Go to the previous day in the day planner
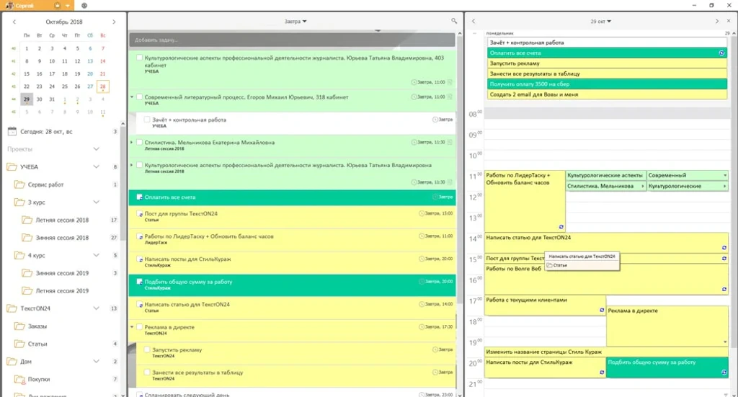Viewport: 738px width, 397px height. [x=474, y=21]
